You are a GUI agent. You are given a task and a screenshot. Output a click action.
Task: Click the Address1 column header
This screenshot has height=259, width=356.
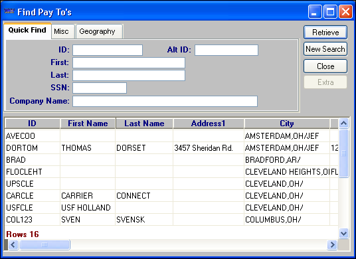pyautogui.click(x=209, y=124)
